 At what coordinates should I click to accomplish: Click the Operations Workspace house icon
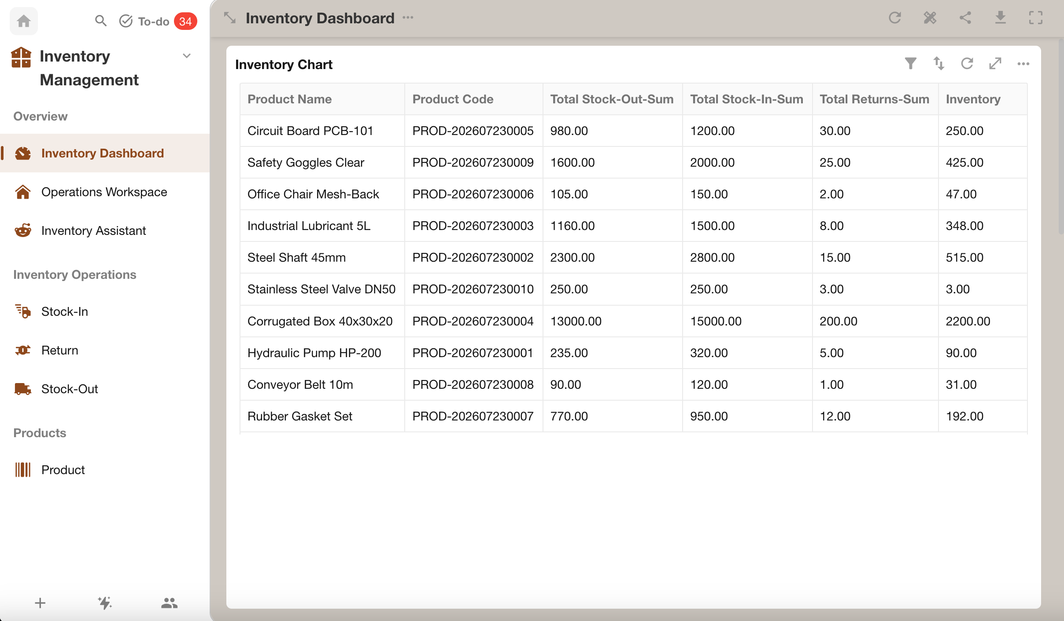(23, 192)
